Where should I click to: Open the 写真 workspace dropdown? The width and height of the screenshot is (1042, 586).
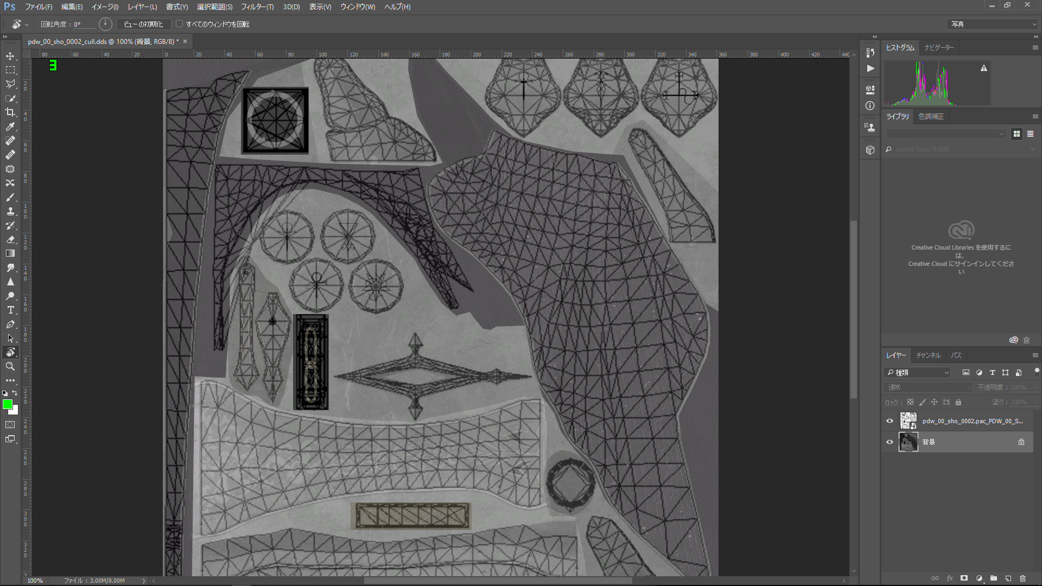993,24
